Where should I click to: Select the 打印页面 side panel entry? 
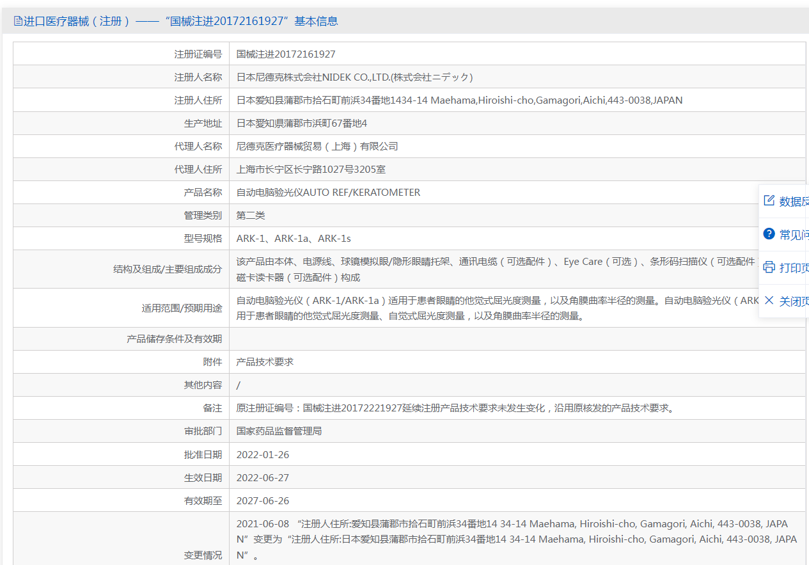[784, 267]
